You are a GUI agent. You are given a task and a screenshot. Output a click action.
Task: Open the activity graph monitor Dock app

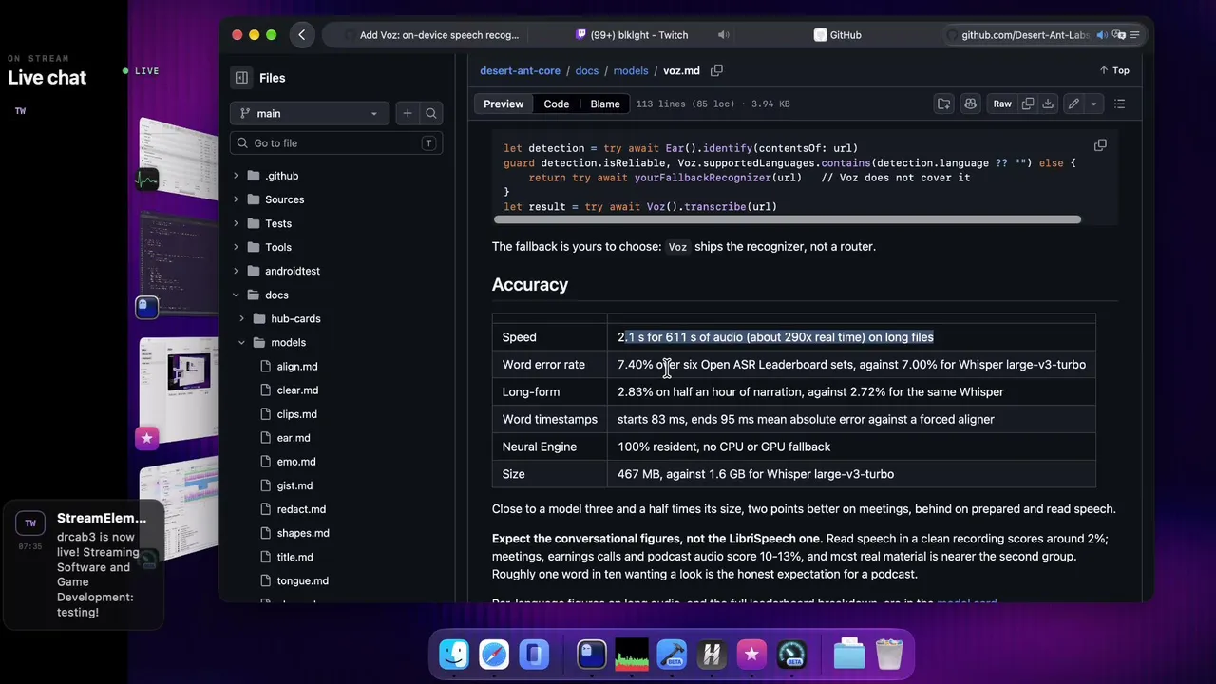click(632, 655)
